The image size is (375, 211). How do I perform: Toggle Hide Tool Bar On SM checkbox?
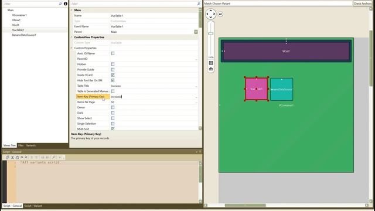coord(113,80)
